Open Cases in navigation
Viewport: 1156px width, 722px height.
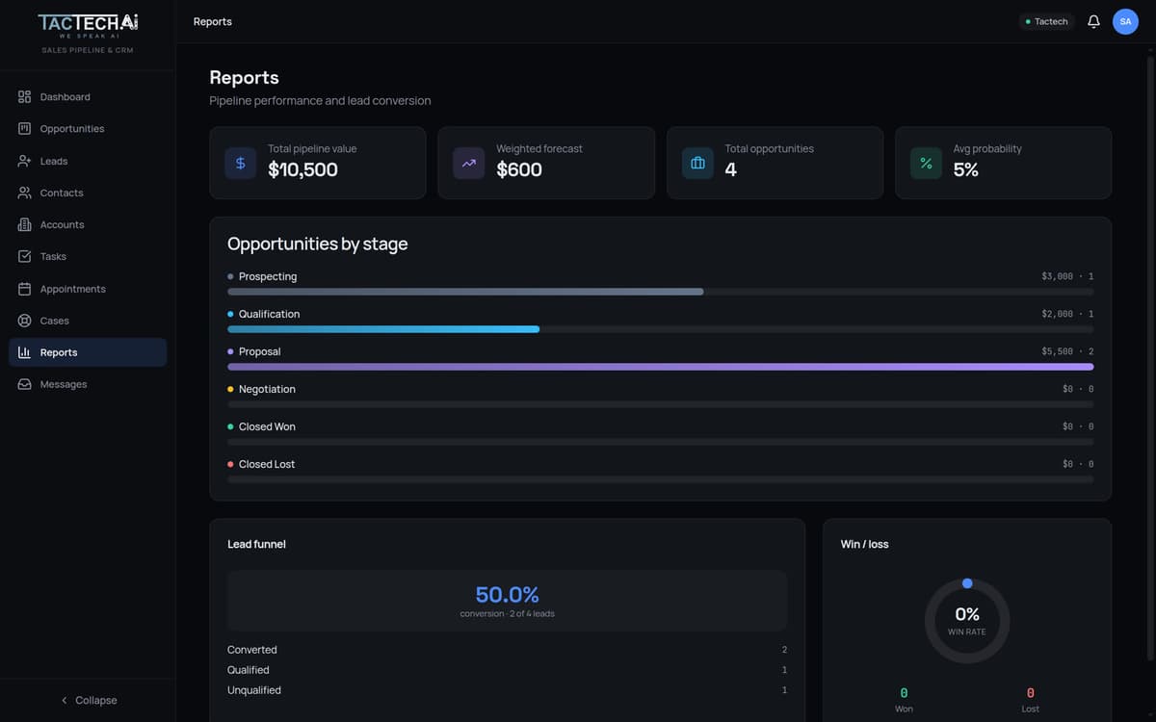point(88,321)
